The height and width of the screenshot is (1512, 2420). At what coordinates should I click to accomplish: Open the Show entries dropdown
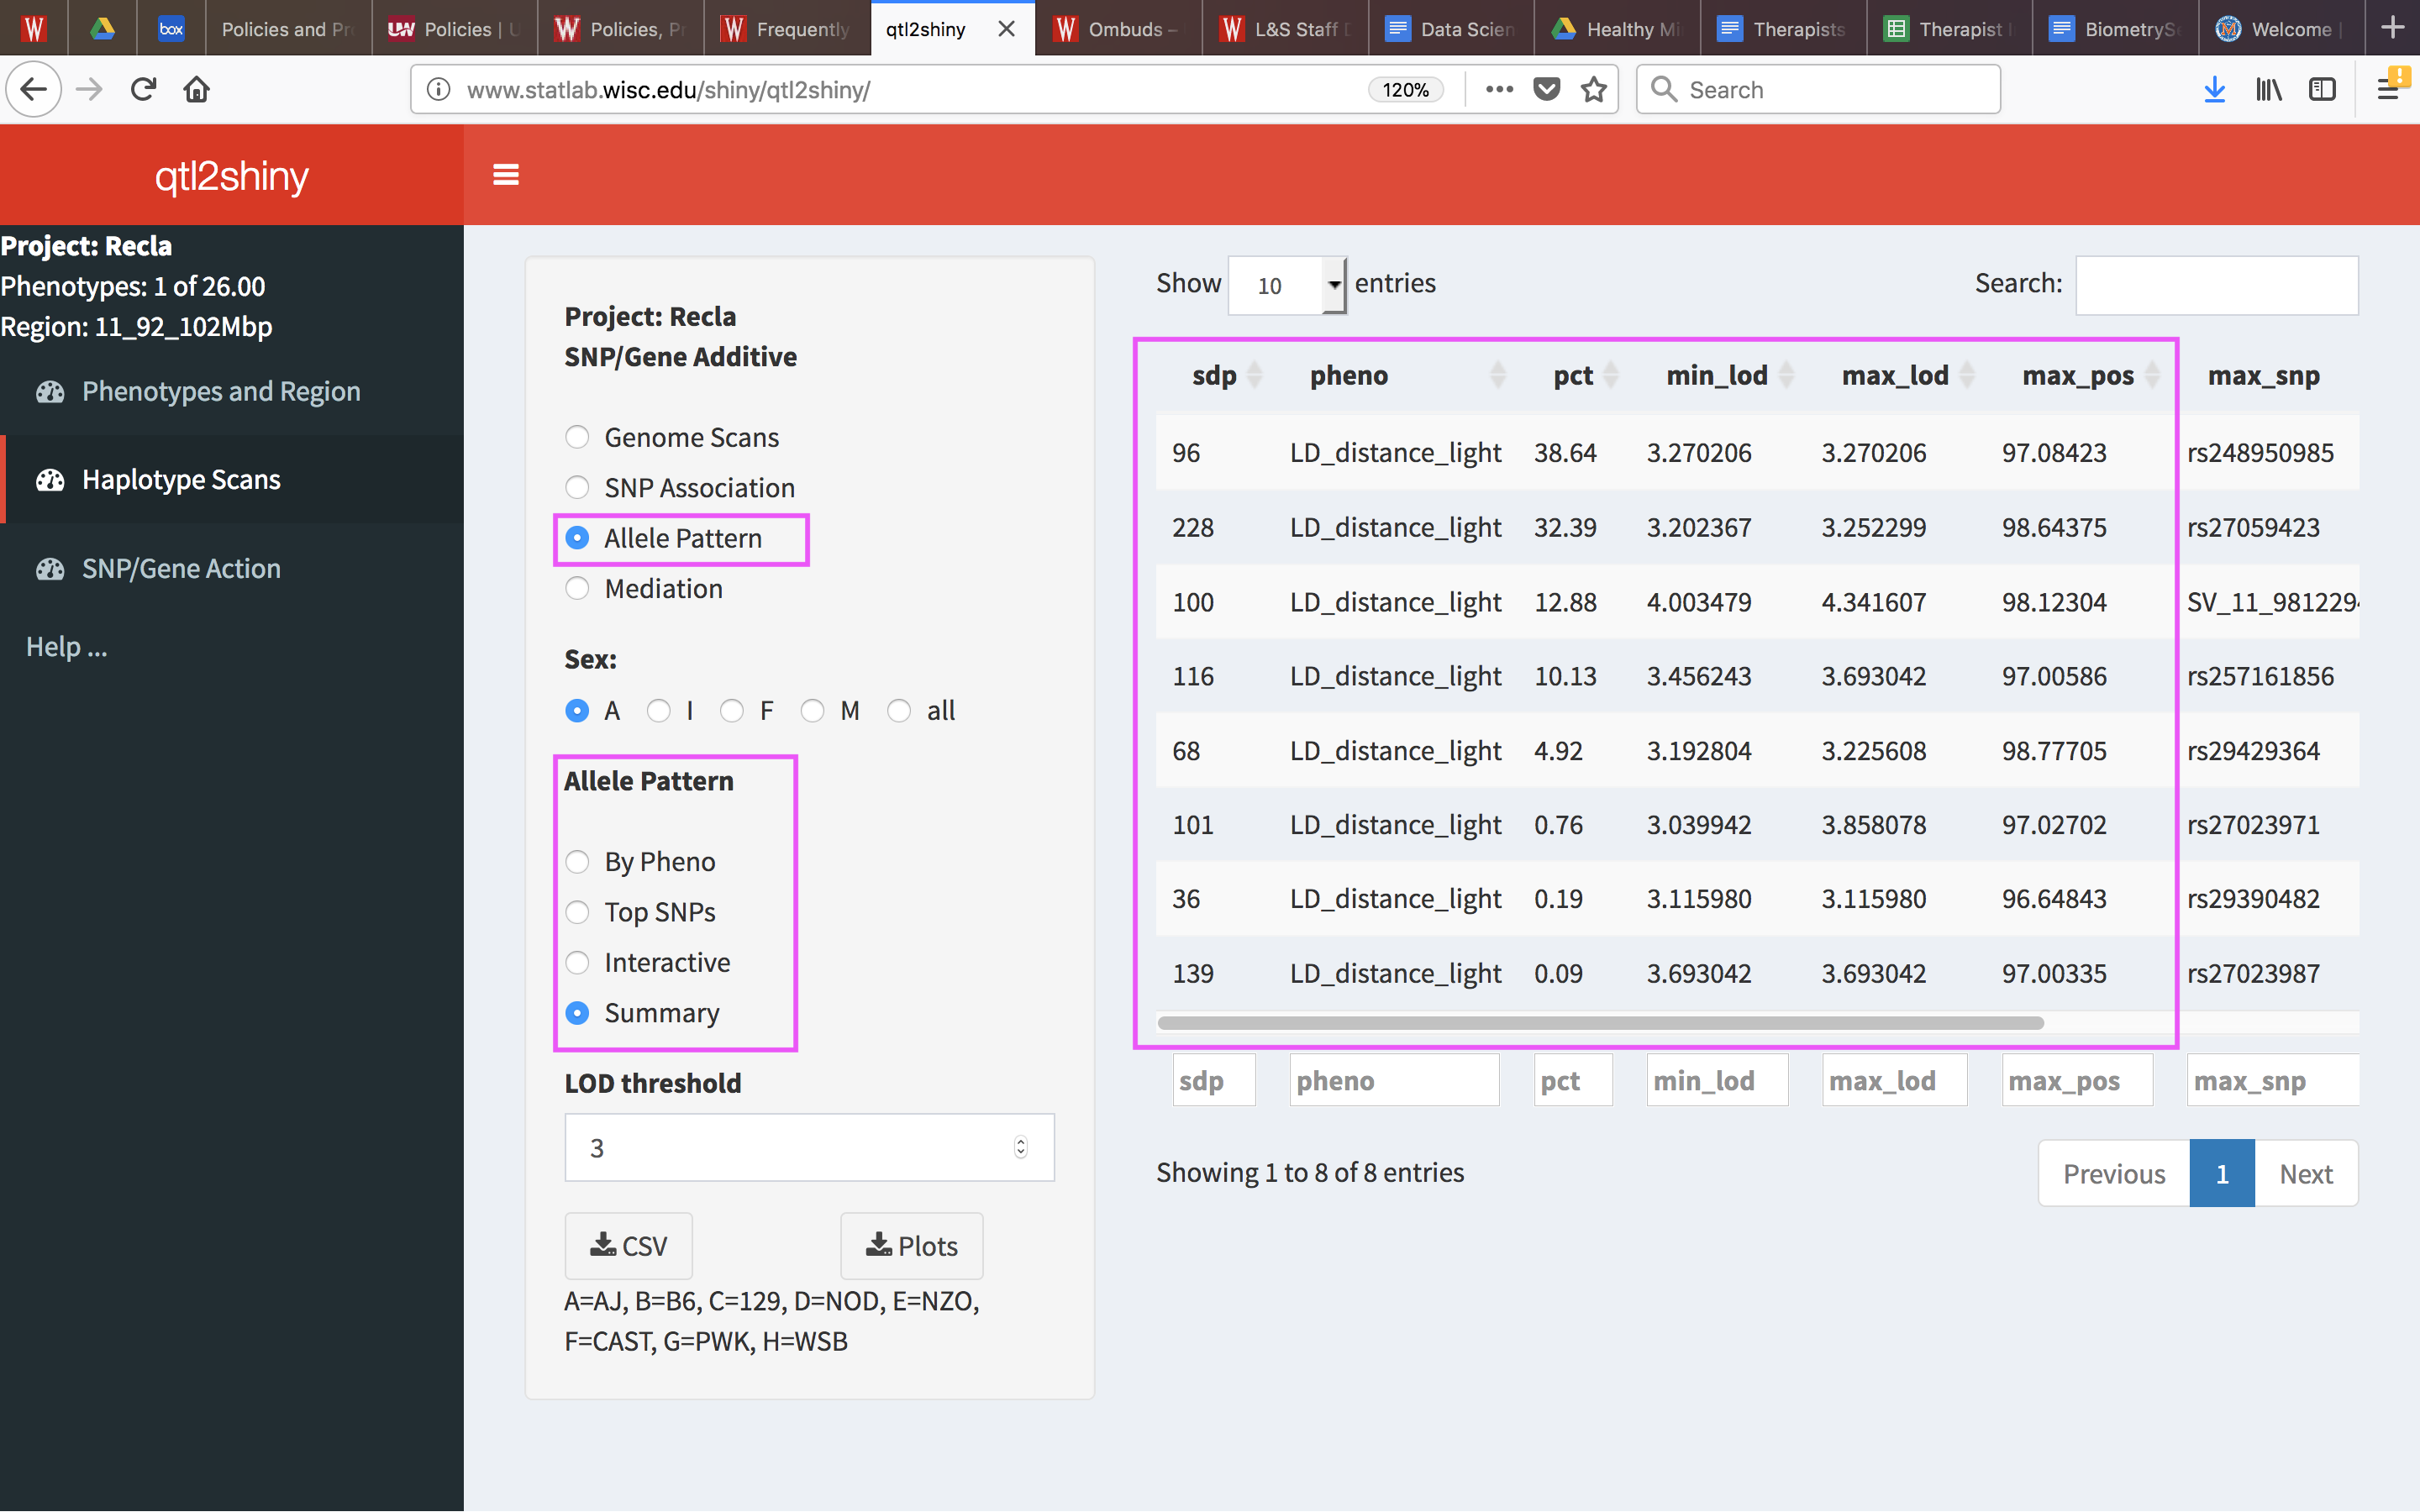(x=1287, y=285)
